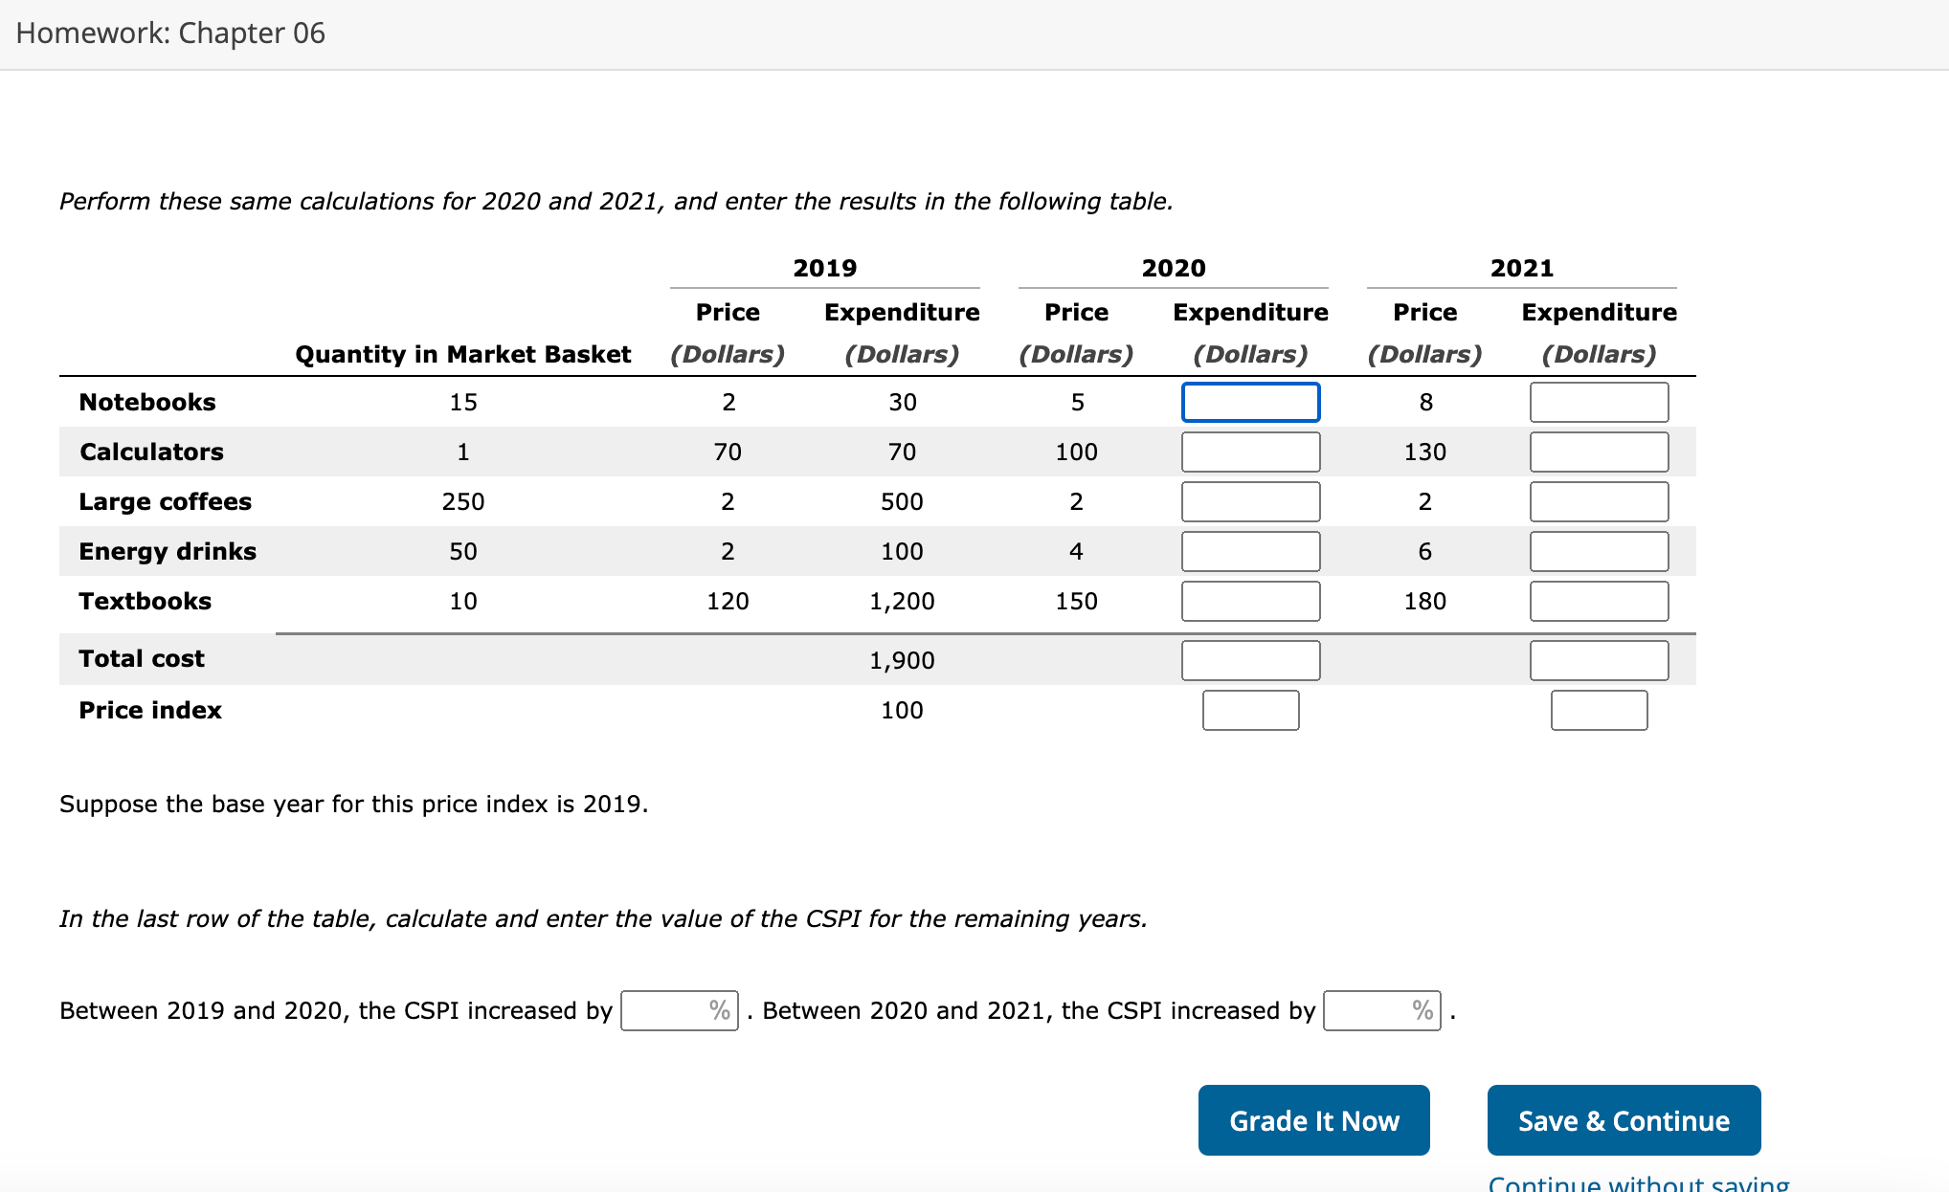Viewport: 1949px width, 1192px height.
Task: Click the 2021 Price index field
Action: click(x=1599, y=710)
